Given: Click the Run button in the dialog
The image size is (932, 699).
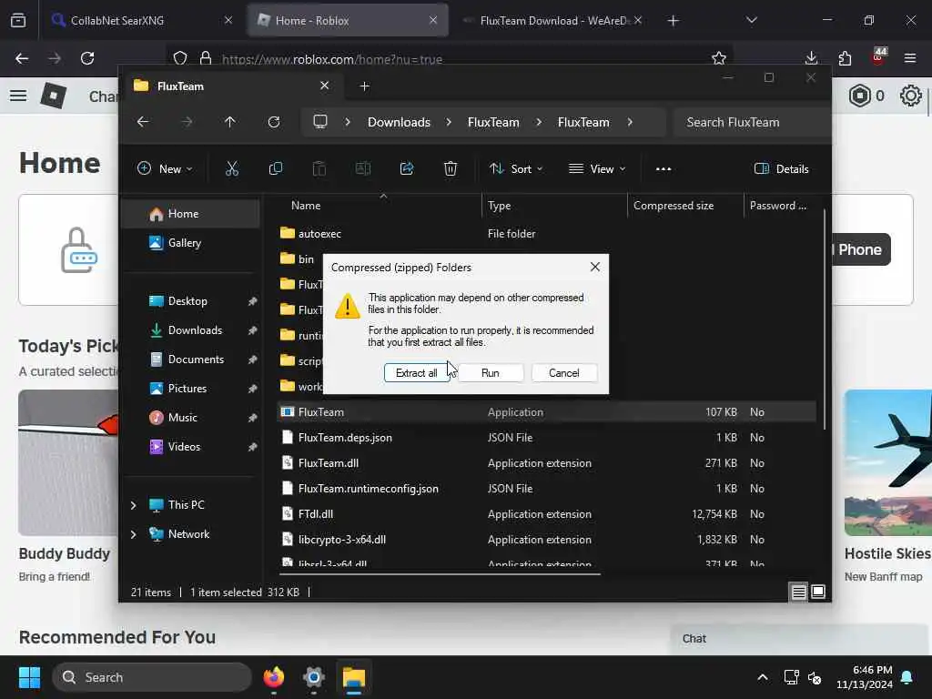Looking at the screenshot, I should (491, 372).
